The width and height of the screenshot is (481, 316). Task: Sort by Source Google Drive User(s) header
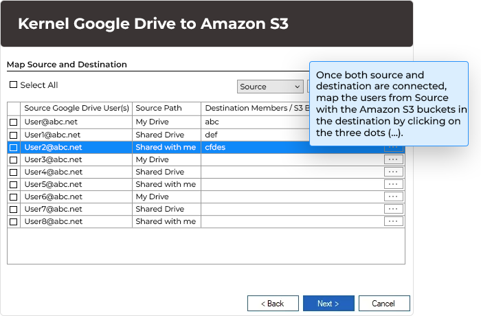click(76, 109)
